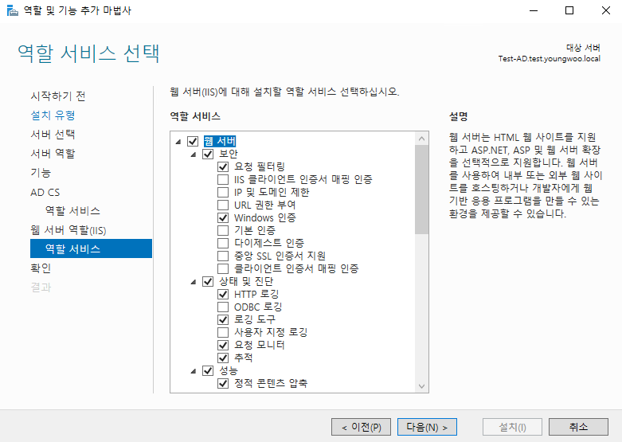Toggle 상태 및 진단 checkbox

(208, 281)
